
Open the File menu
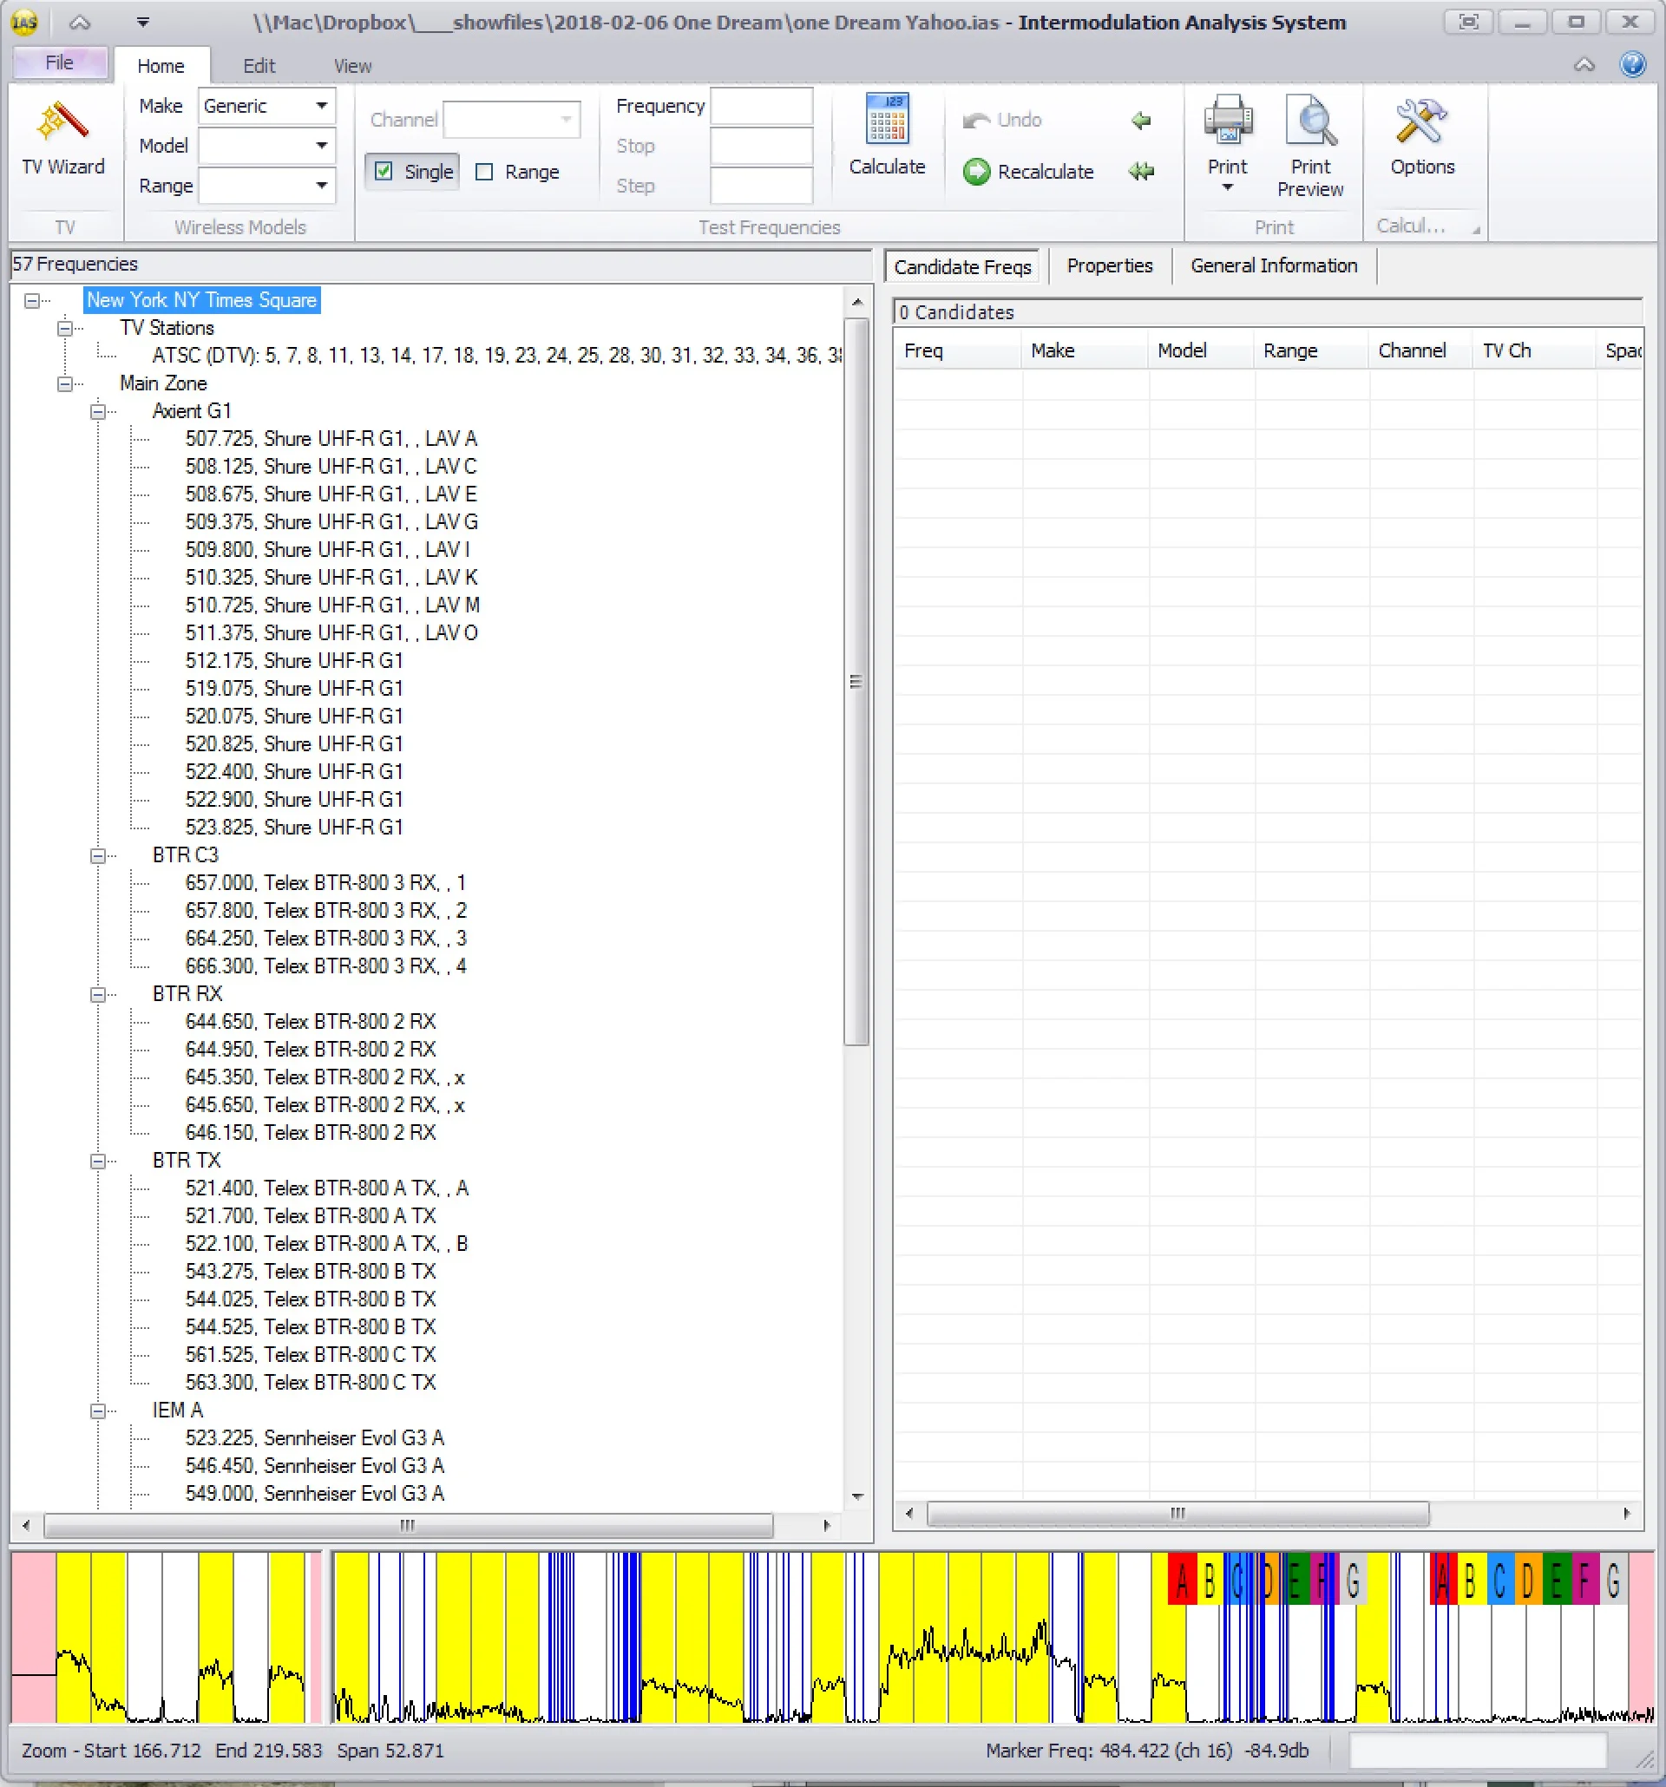click(60, 63)
